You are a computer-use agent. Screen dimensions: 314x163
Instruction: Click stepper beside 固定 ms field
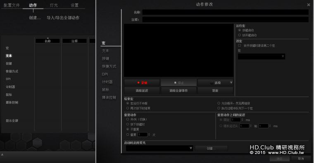pos(242,120)
